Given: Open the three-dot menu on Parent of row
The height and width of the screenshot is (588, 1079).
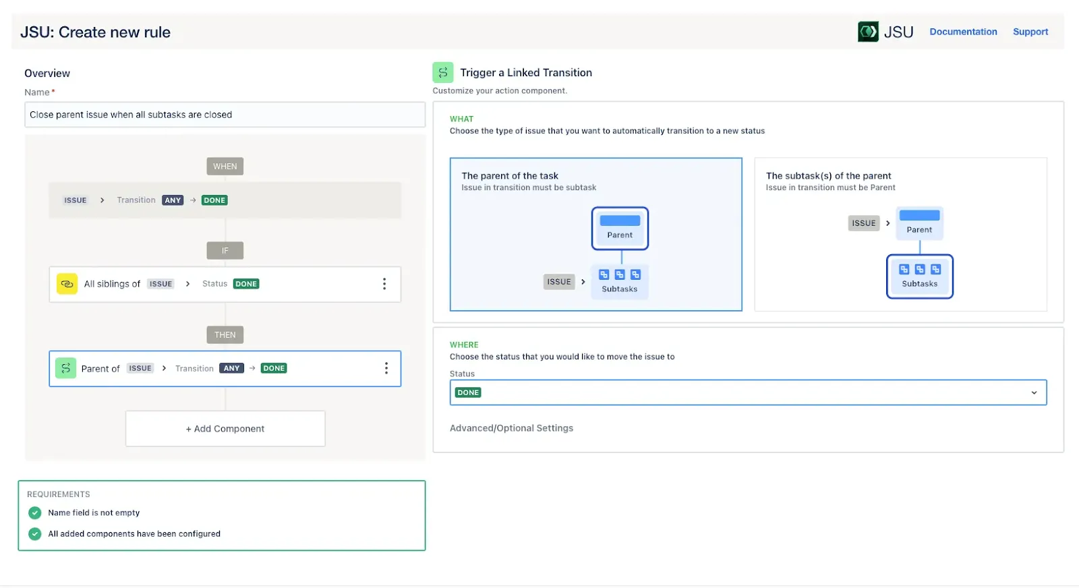Looking at the screenshot, I should (x=386, y=368).
